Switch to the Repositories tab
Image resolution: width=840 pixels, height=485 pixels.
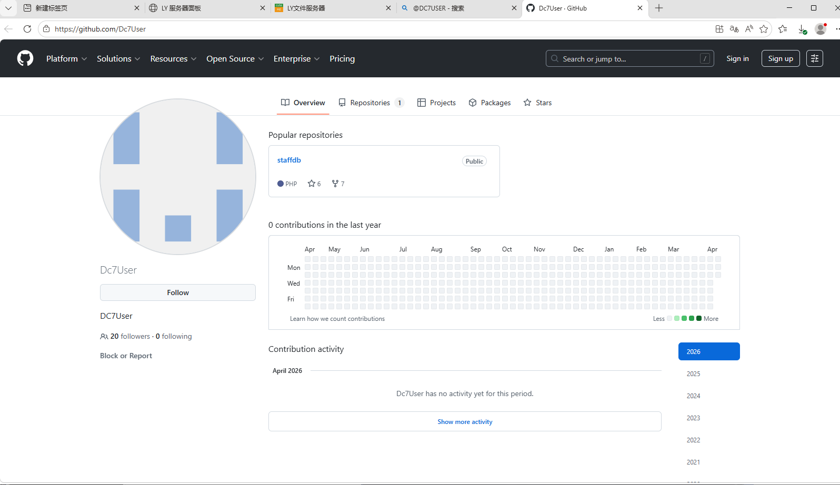point(371,103)
